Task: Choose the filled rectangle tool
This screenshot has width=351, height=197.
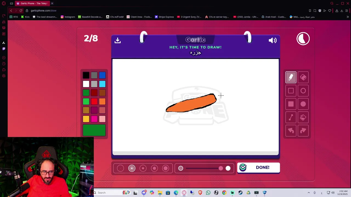Action: (x=291, y=104)
